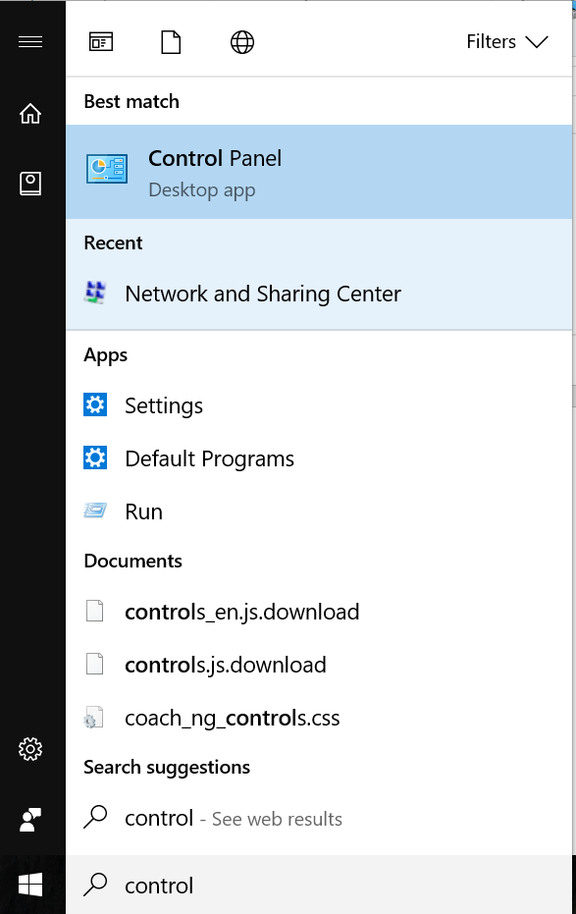This screenshot has width=576, height=914.
Task: Filter results by Documents icon
Action: pyautogui.click(x=171, y=42)
